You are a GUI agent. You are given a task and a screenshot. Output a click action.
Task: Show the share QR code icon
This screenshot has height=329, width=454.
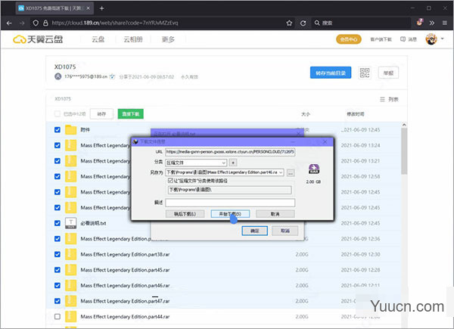[365, 73]
